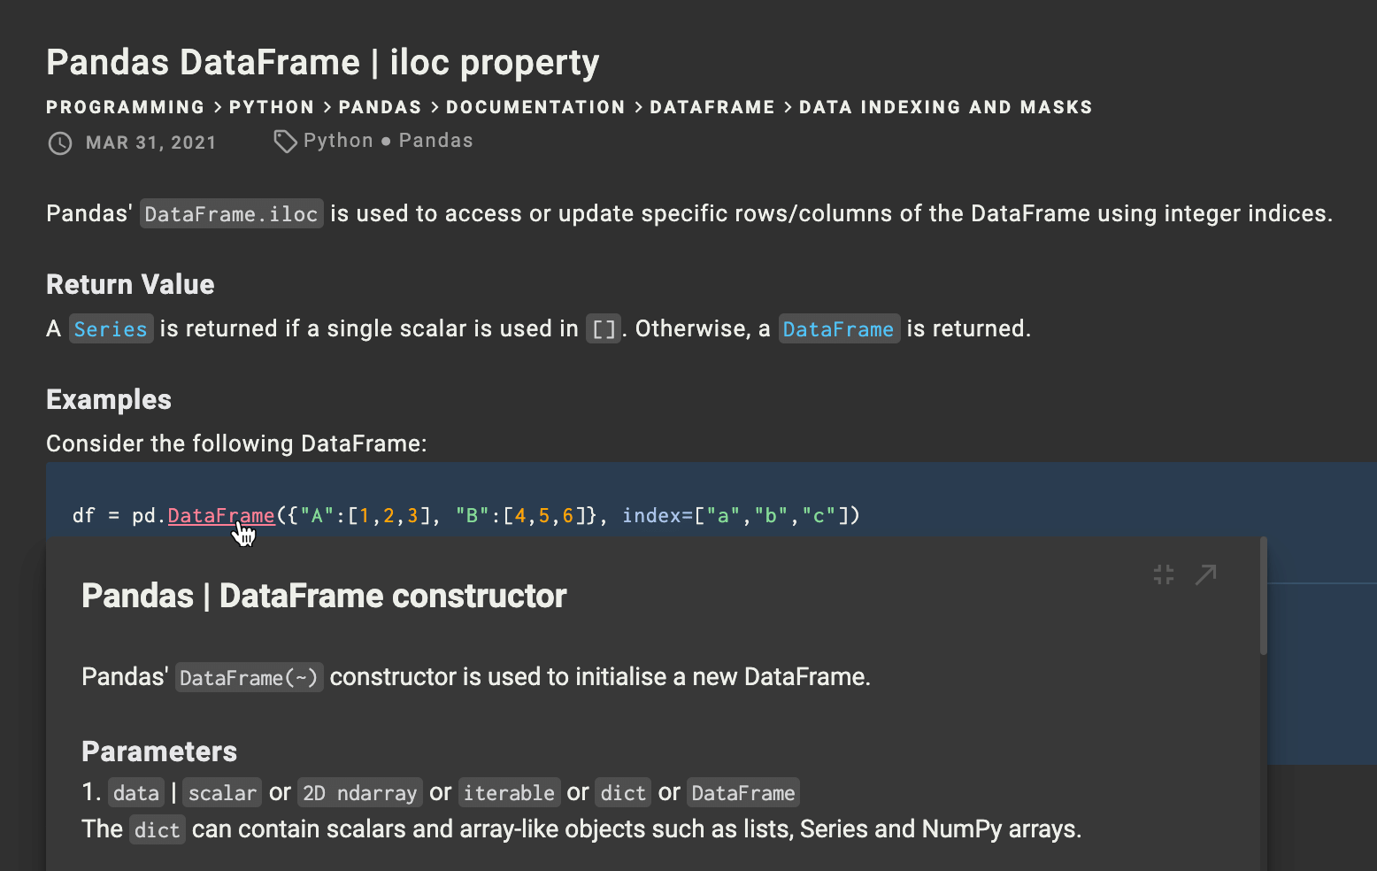Viewport: 1377px width, 871px height.
Task: Click the Pandas DataFrame constructor heading
Action: click(x=324, y=596)
